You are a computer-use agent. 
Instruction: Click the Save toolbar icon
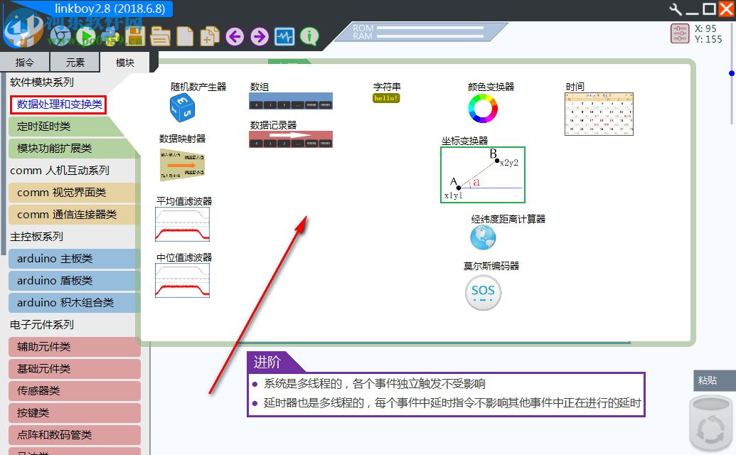(x=135, y=37)
